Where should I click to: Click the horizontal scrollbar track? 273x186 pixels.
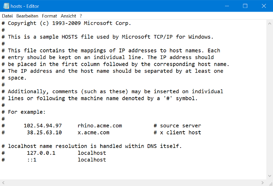(x=133, y=183)
